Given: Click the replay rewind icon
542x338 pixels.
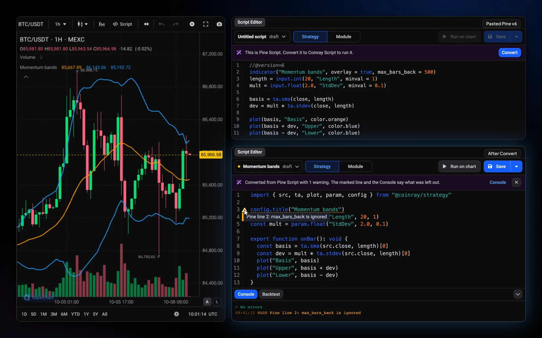Looking at the screenshot, I should 146,24.
